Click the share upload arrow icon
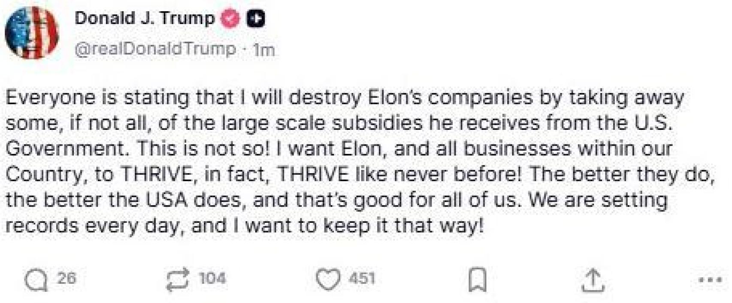This screenshot has height=303, width=732. [x=593, y=281]
